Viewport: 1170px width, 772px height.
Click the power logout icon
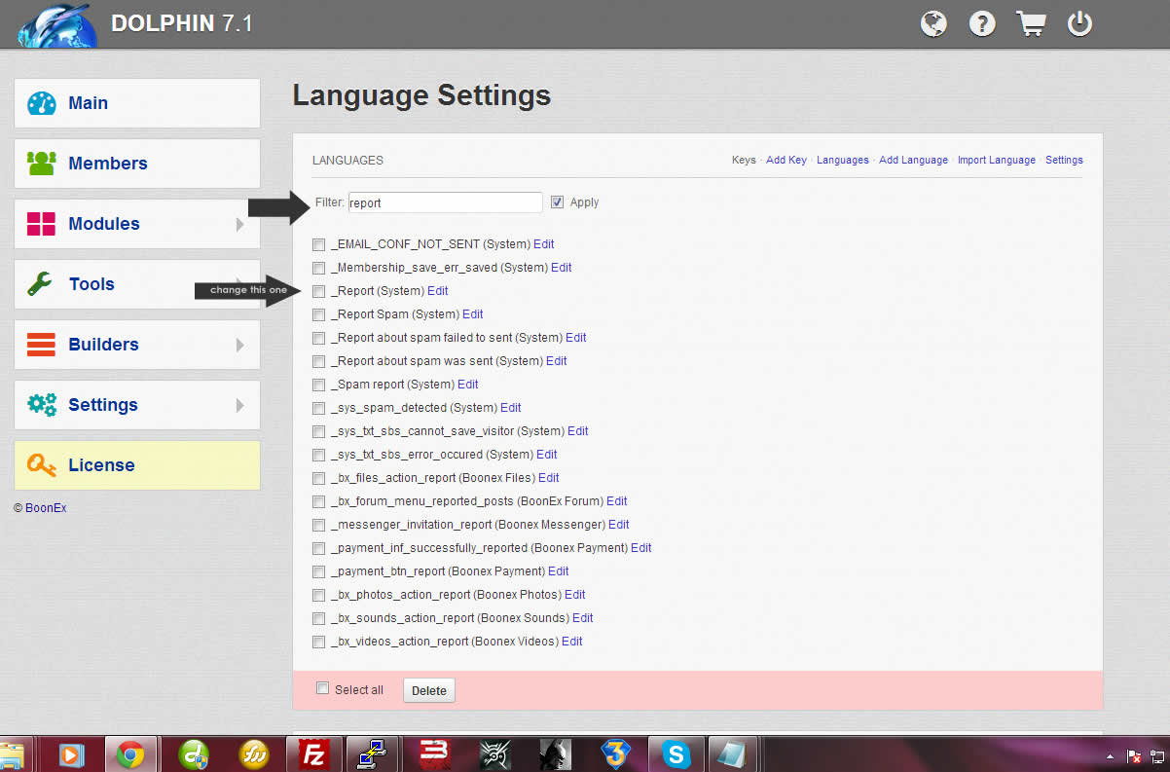(1079, 24)
